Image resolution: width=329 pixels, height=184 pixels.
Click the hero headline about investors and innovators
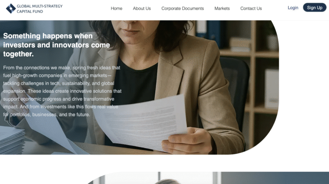click(57, 45)
